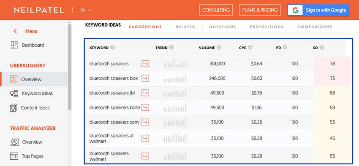Expand the EN language dropdown
The width and height of the screenshot is (359, 166).
pos(86,10)
